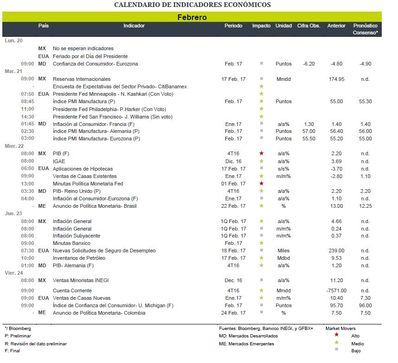
Task: Click the yellow Medio star in legend
Action: tap(337, 343)
